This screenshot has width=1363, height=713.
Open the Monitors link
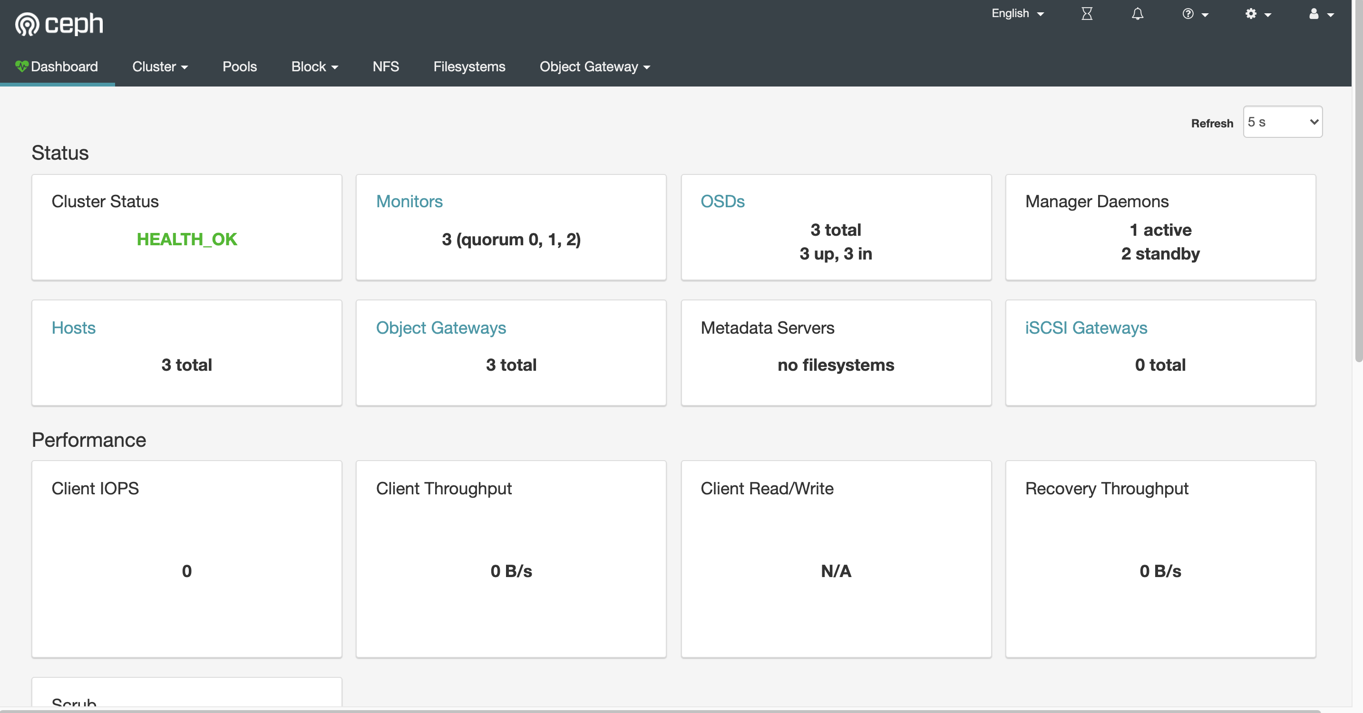pos(409,202)
